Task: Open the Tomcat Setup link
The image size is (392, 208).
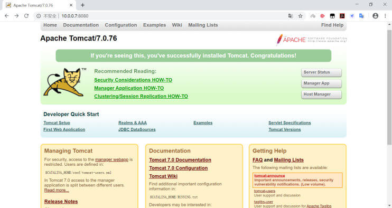Action: click(x=57, y=123)
